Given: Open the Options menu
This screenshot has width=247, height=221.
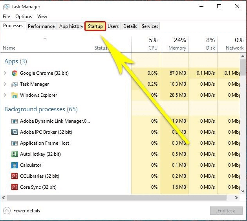Looking at the screenshot, I should click(24, 17).
